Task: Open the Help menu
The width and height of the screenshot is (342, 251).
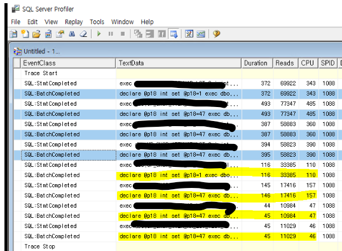Action: tap(147, 22)
